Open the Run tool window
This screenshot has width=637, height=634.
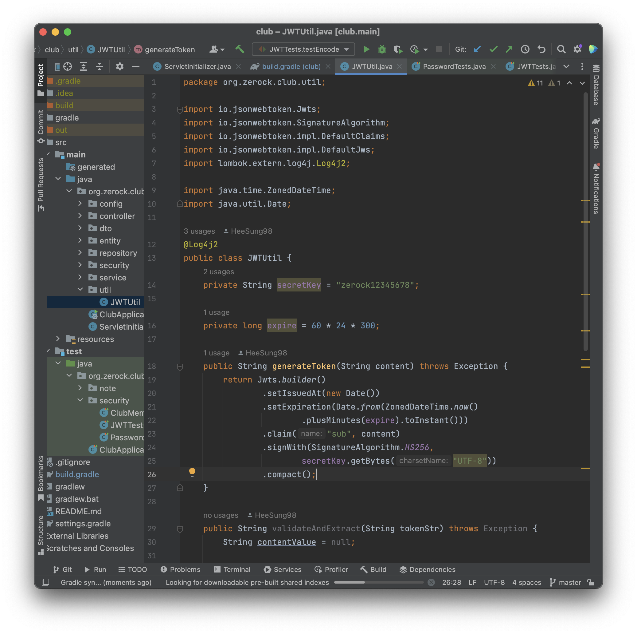coord(95,570)
